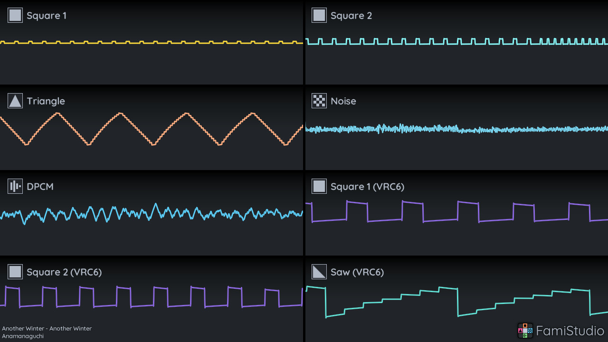
Task: Click the Triangle channel label
Action: (x=46, y=101)
